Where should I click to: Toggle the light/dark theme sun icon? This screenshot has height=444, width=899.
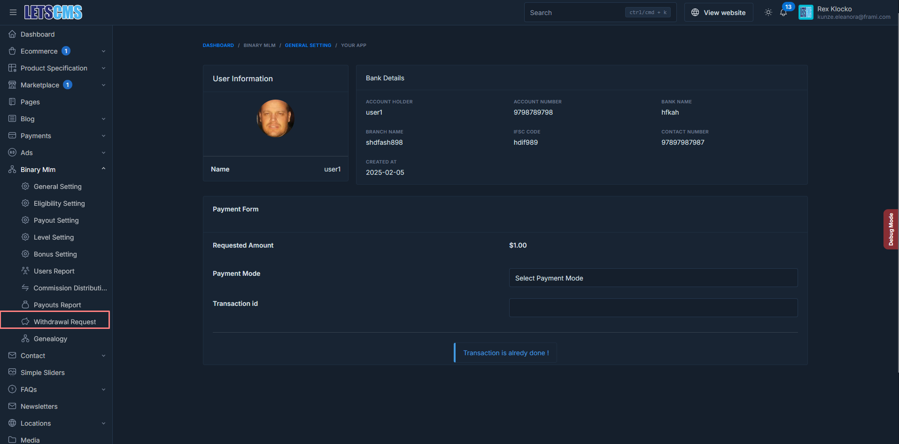click(768, 13)
